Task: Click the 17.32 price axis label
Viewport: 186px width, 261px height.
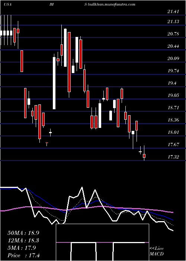Action: click(173, 157)
